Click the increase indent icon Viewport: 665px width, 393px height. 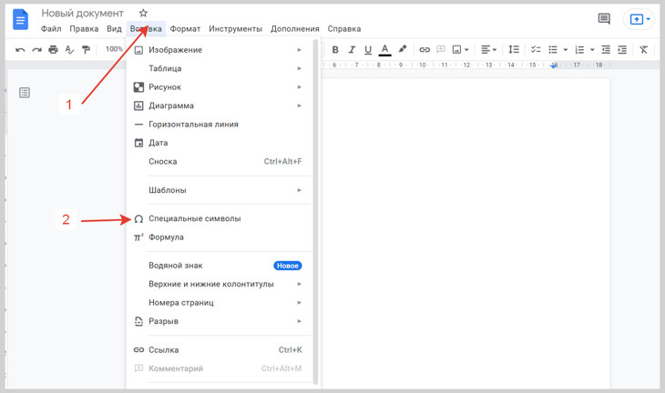coord(622,50)
